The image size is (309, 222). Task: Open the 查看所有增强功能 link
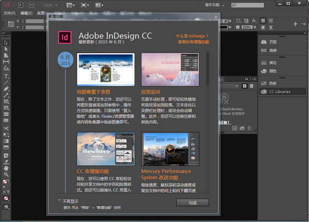pos(194,42)
